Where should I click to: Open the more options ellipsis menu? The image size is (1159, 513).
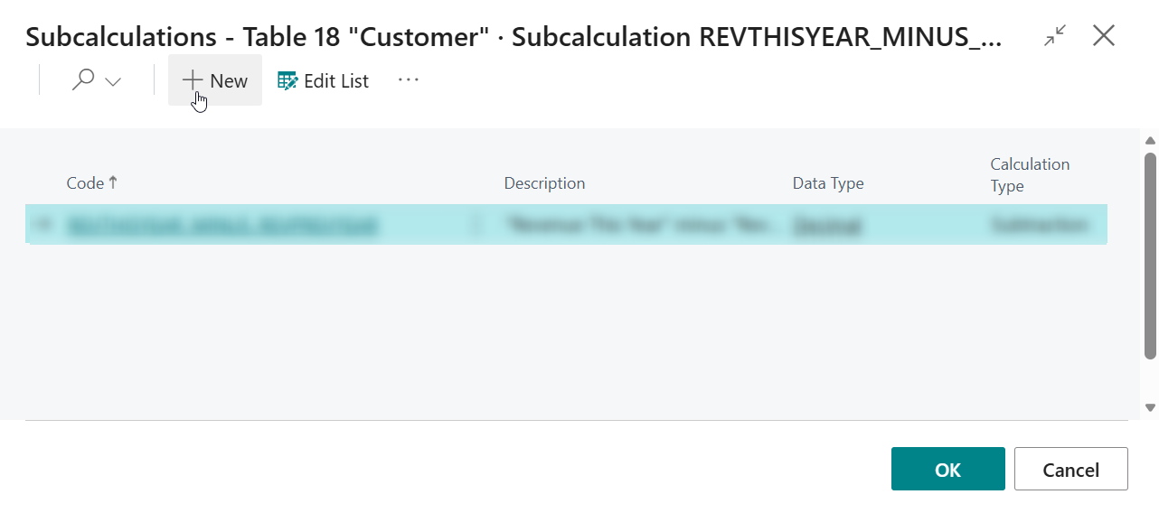[x=409, y=80]
